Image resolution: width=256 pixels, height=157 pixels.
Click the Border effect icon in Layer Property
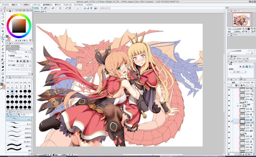coord(240,67)
